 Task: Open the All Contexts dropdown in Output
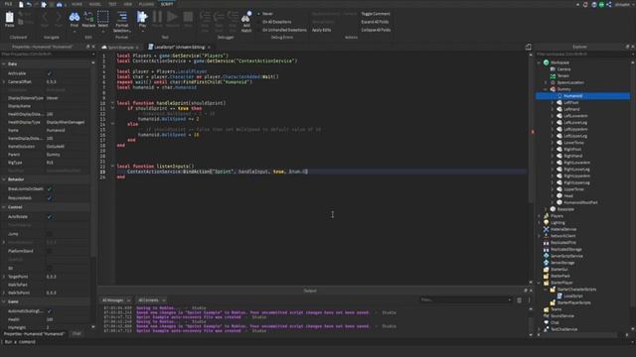point(152,299)
